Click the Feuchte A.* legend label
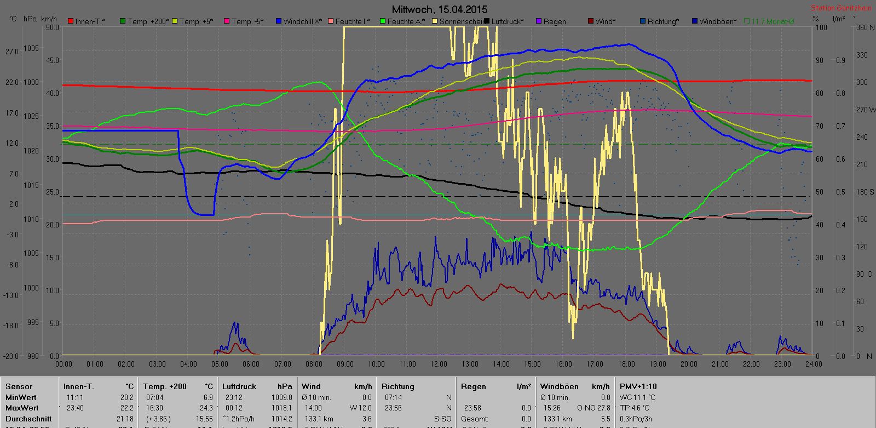Viewport: 876px width, 428px height. (x=406, y=21)
